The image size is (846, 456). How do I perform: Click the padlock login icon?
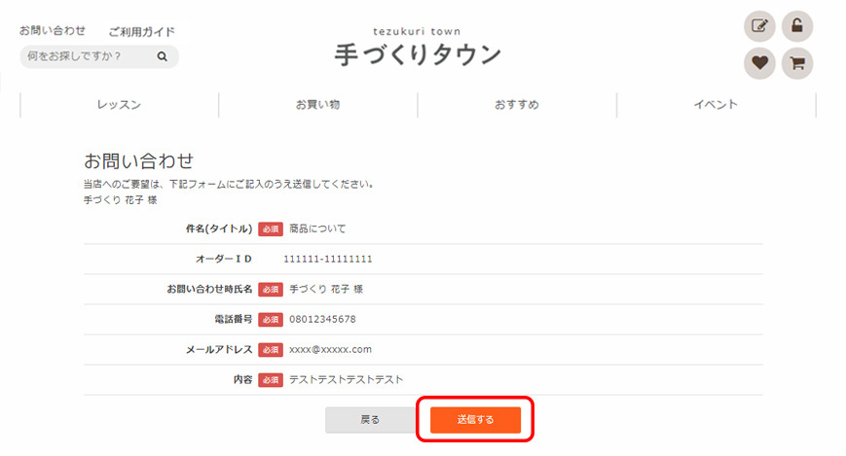point(796,27)
